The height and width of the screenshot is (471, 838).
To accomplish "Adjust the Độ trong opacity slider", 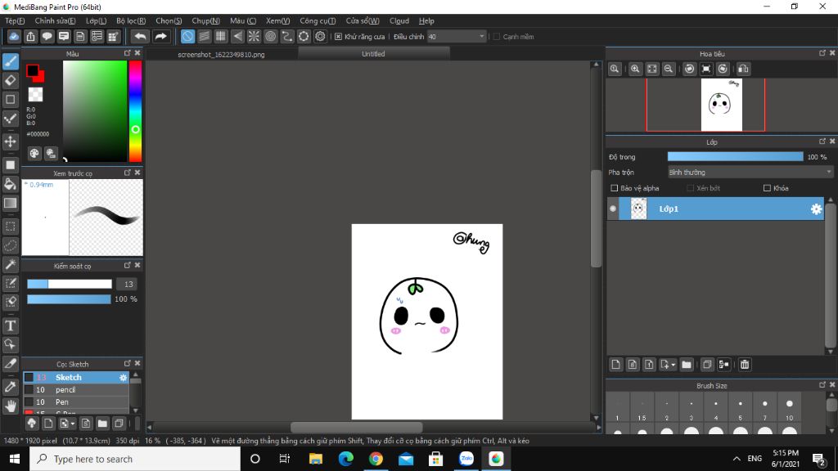I will [x=735, y=156].
